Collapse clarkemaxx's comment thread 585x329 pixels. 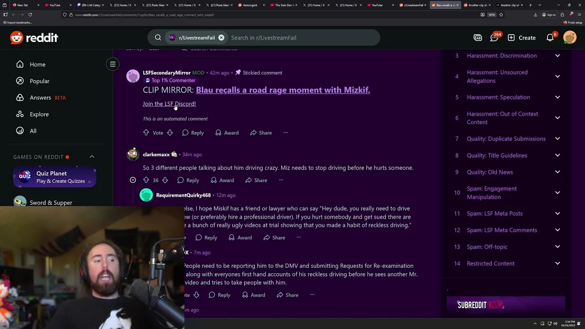133,180
